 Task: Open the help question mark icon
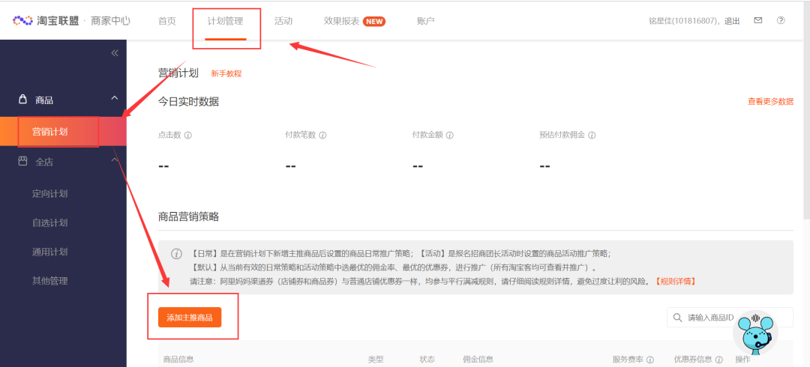781,20
